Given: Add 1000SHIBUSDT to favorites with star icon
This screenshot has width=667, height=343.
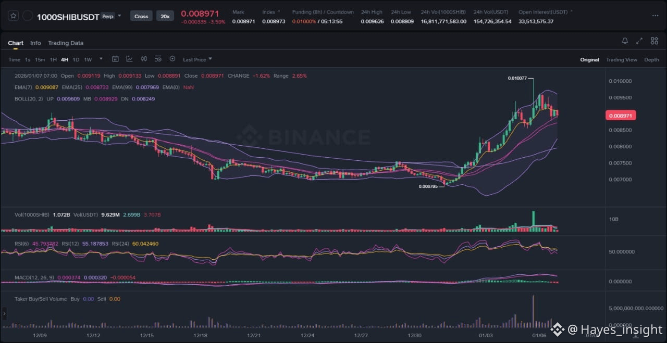Looking at the screenshot, I should 14,16.
